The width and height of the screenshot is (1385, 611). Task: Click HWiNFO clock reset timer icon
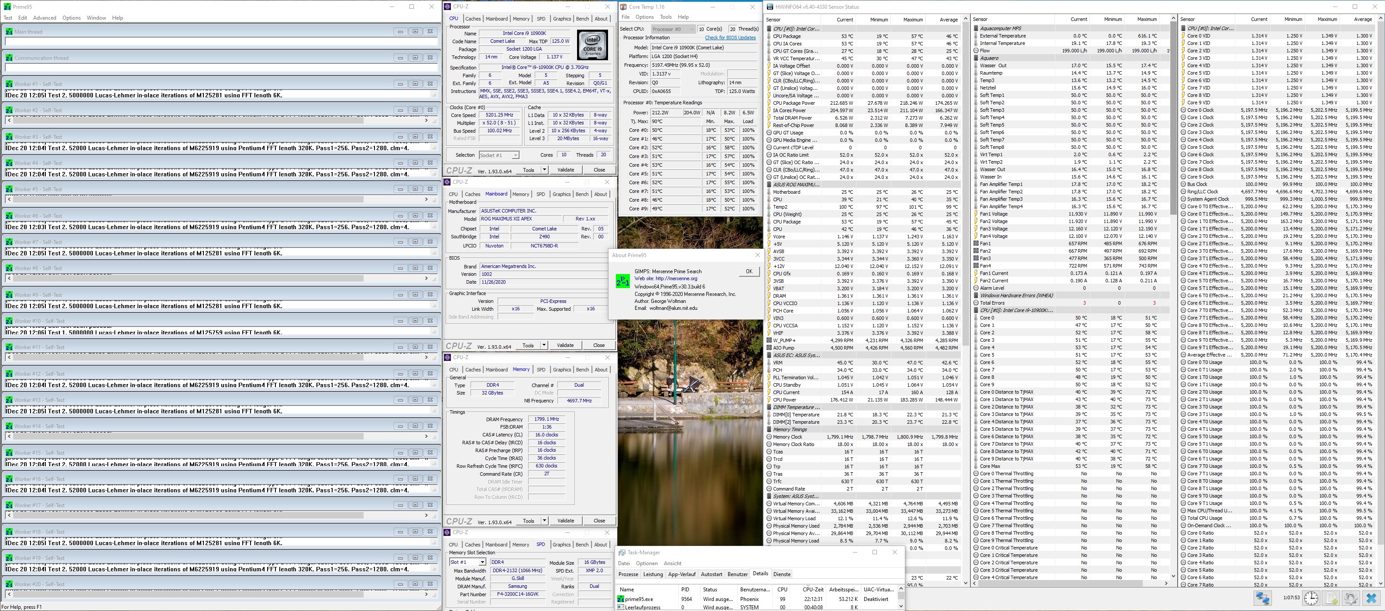[x=1311, y=598]
